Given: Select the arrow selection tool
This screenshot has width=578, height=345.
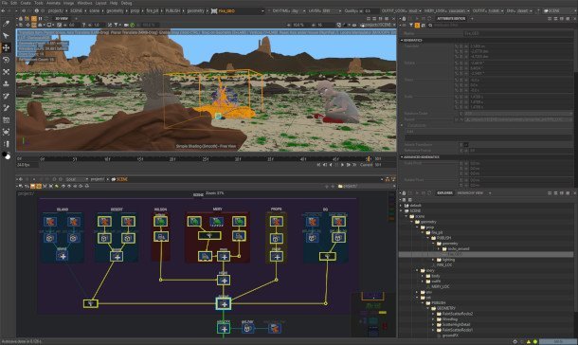Looking at the screenshot, I should (6, 36).
